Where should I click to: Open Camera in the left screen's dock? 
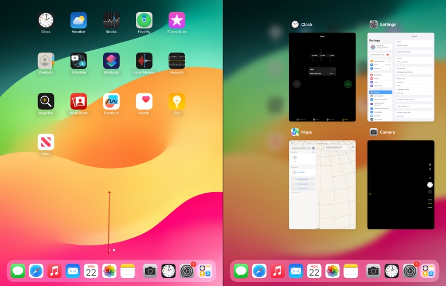click(150, 271)
